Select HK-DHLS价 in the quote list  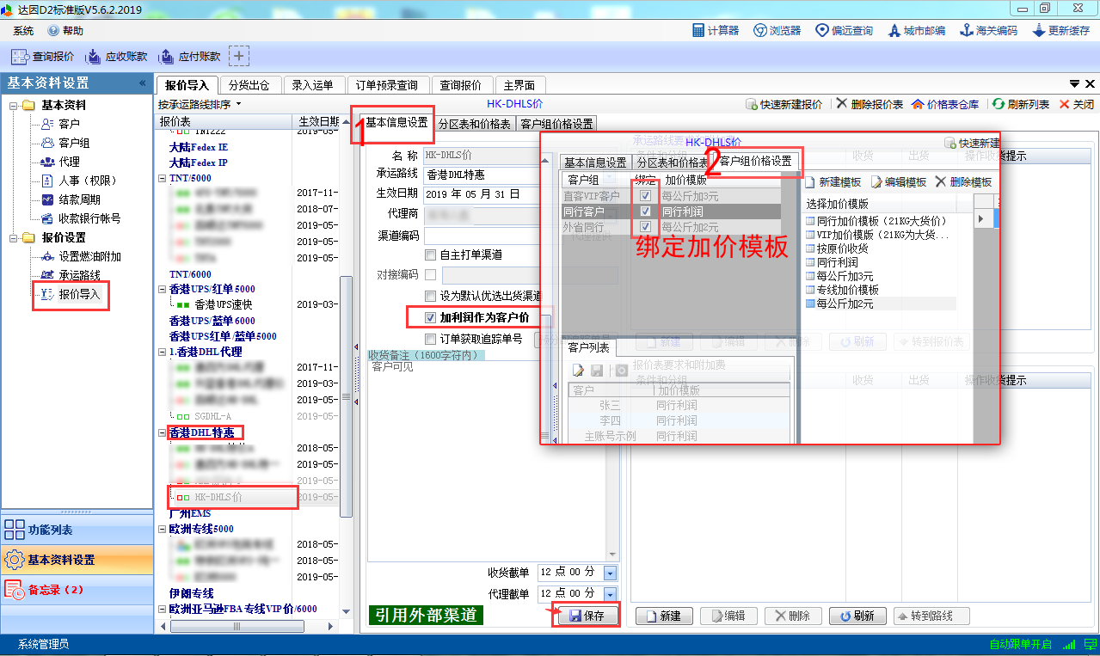click(x=218, y=497)
